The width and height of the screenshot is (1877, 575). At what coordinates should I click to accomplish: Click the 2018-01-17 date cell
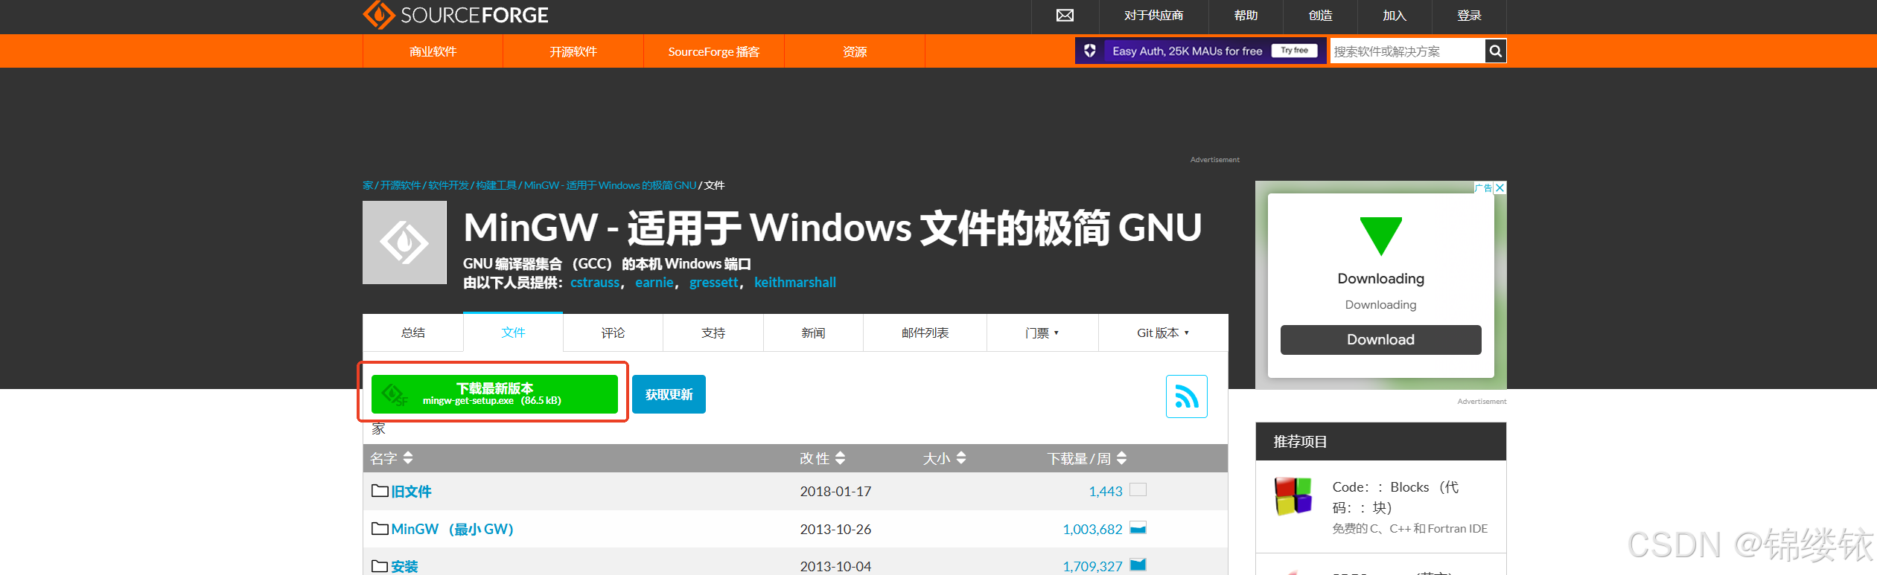[835, 491]
